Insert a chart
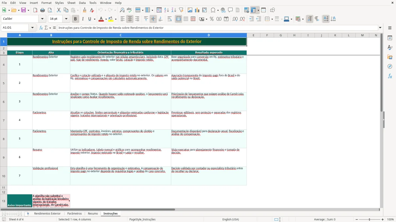This screenshot has width=396, height=222. (197, 10)
